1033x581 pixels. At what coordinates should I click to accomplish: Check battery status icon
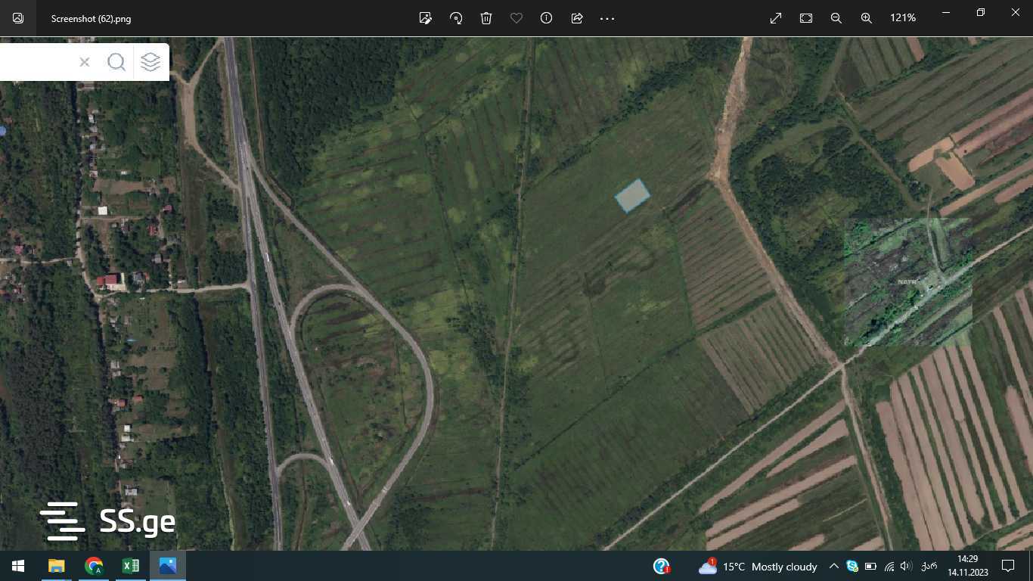pos(870,566)
